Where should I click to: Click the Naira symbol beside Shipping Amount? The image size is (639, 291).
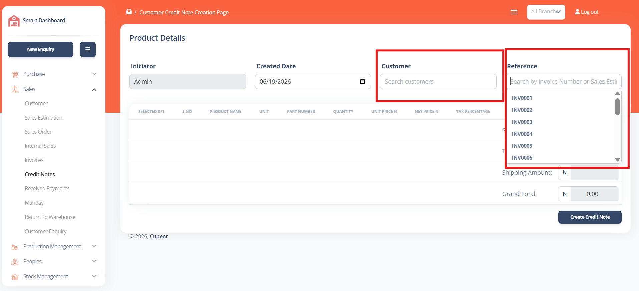(565, 172)
